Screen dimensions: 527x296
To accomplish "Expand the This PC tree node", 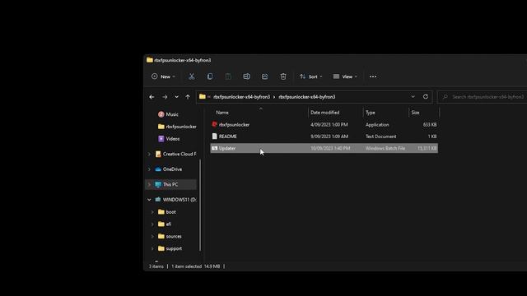I will click(149, 184).
